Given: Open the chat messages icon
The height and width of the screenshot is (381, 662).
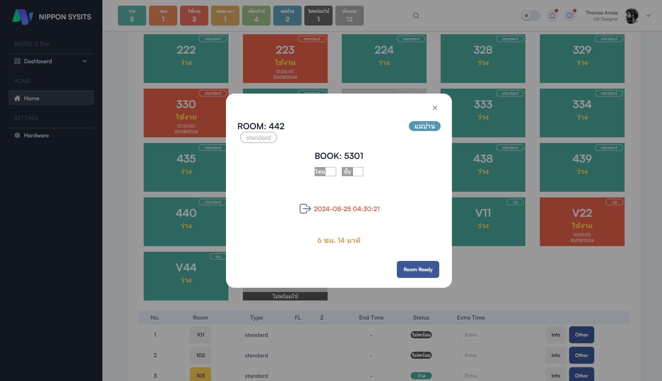Looking at the screenshot, I should pos(569,16).
